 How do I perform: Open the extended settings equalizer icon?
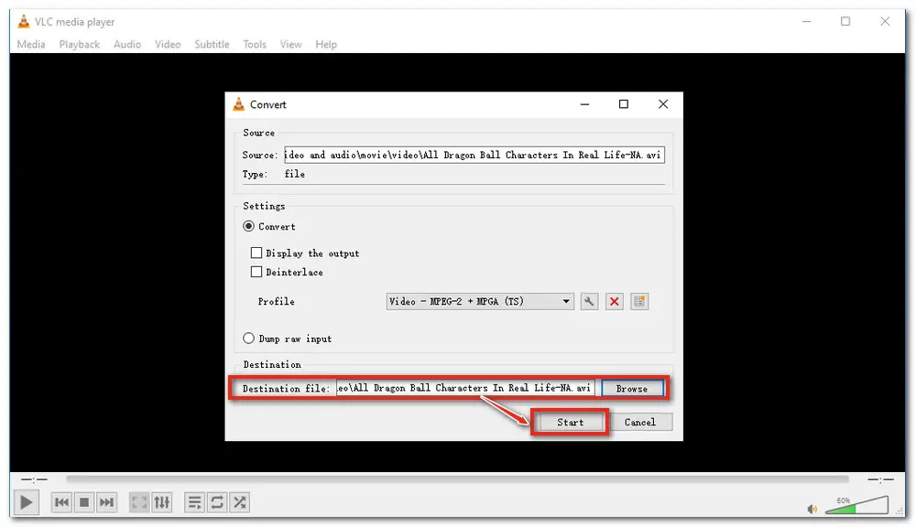tap(162, 502)
